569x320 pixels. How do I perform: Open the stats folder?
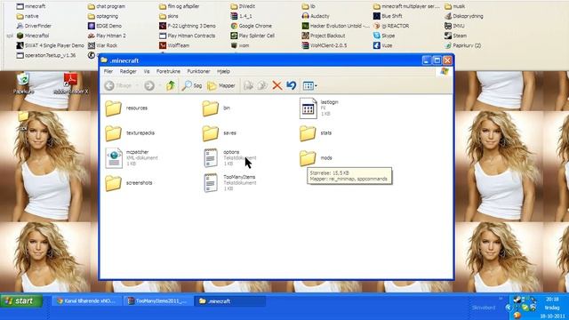pos(316,133)
